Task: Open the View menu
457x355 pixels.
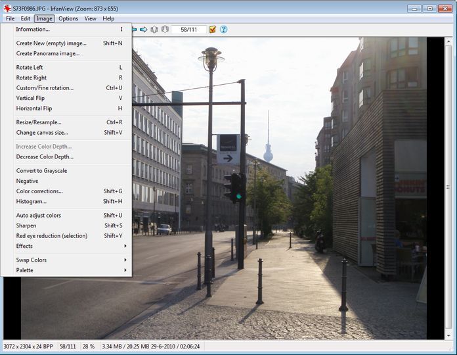Action: [x=91, y=18]
